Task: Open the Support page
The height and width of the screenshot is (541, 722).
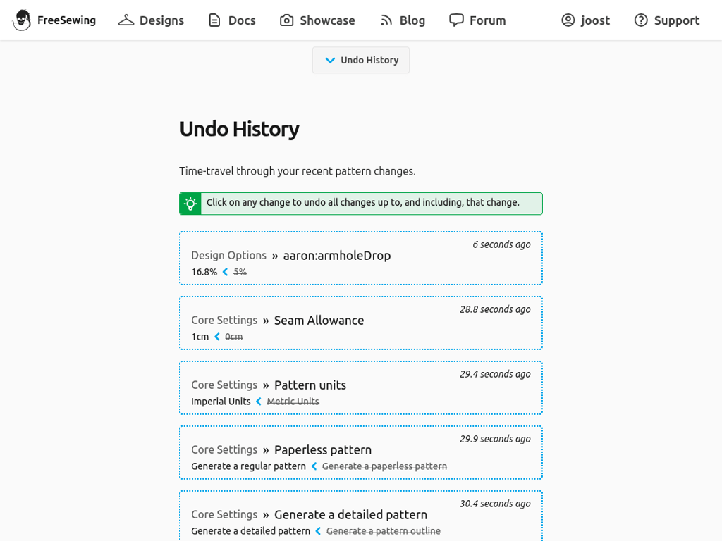Action: click(x=667, y=20)
